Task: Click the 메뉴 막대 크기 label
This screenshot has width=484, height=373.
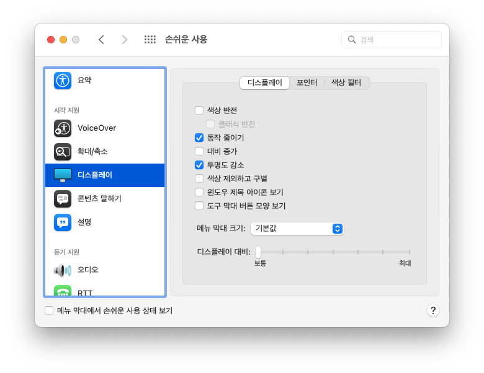Action: pyautogui.click(x=221, y=229)
